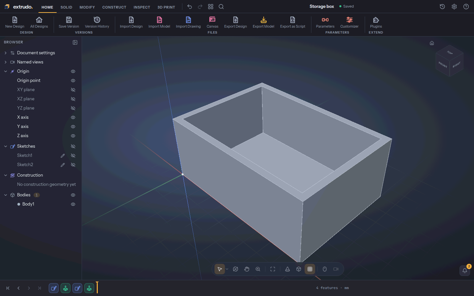Viewport: 474px width, 296px height.
Task: Open notifications bell
Action: click(x=465, y=271)
